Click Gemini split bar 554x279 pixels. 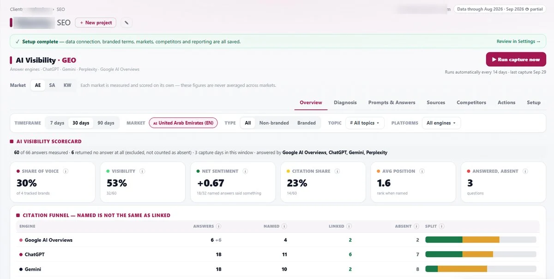pos(481,269)
